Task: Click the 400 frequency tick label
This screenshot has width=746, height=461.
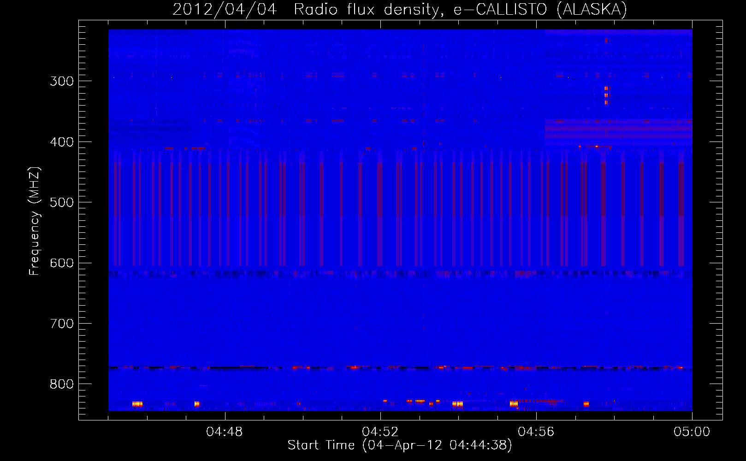Action: click(x=62, y=142)
